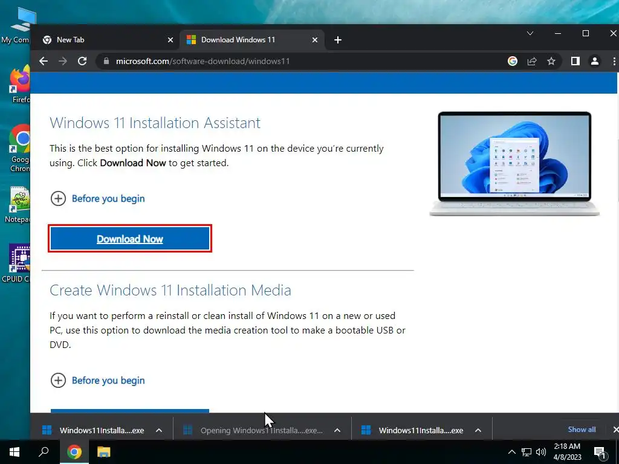Open the notification center icon
This screenshot has height=464, width=619.
tap(600, 452)
